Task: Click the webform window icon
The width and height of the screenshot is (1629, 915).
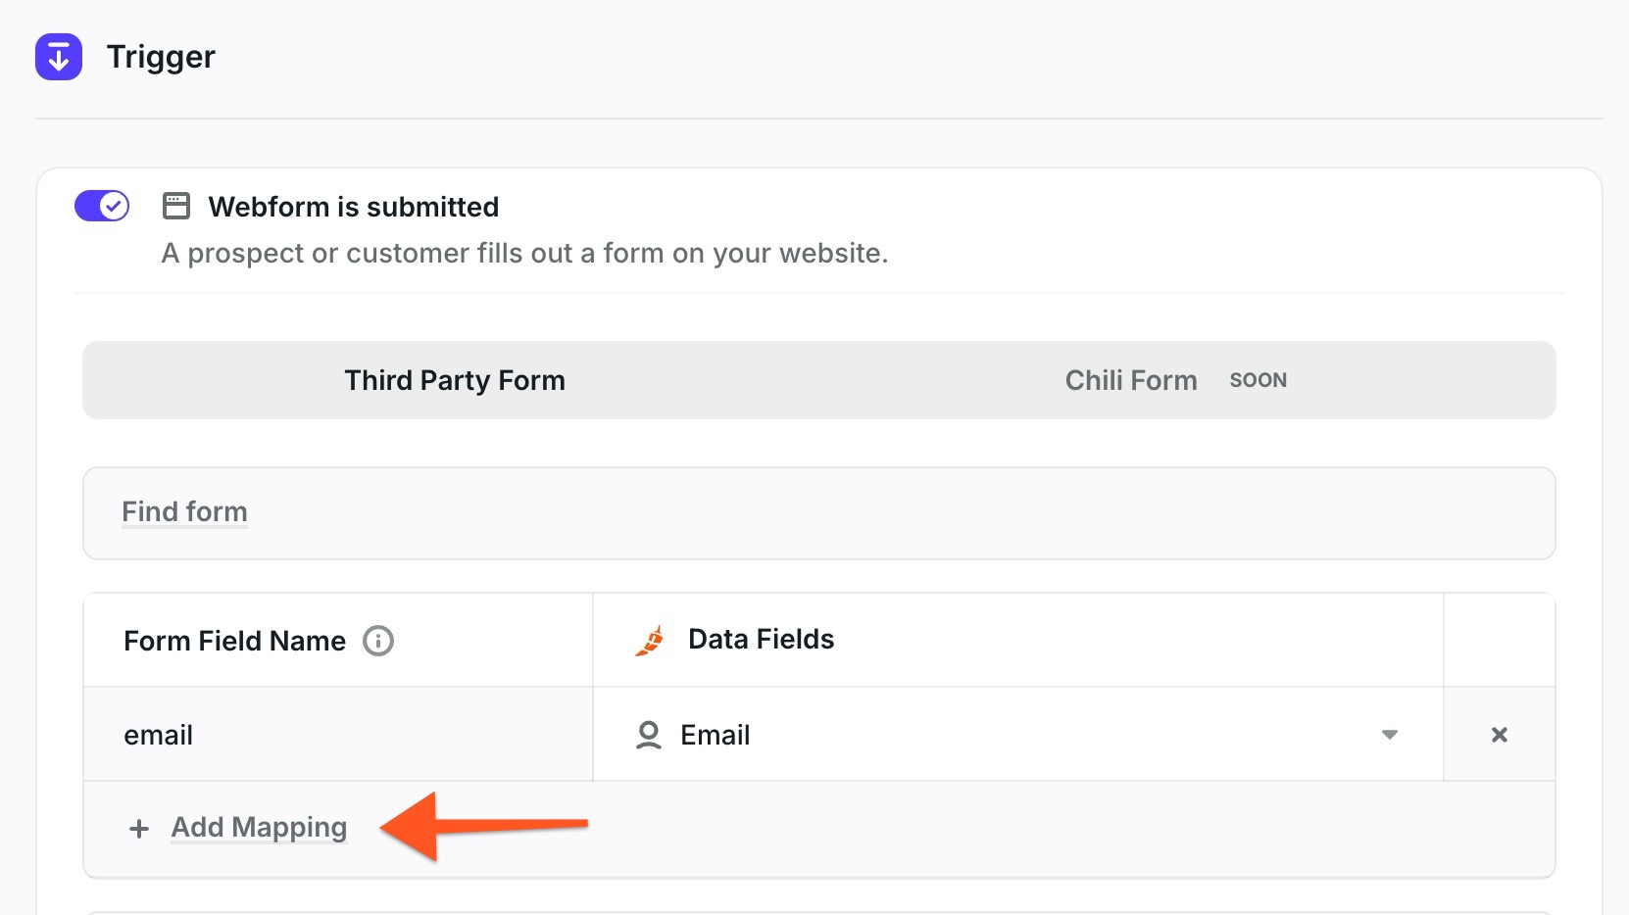Action: [176, 206]
